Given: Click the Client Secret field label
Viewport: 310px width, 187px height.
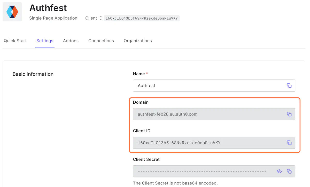Looking at the screenshot, I should tap(146, 159).
